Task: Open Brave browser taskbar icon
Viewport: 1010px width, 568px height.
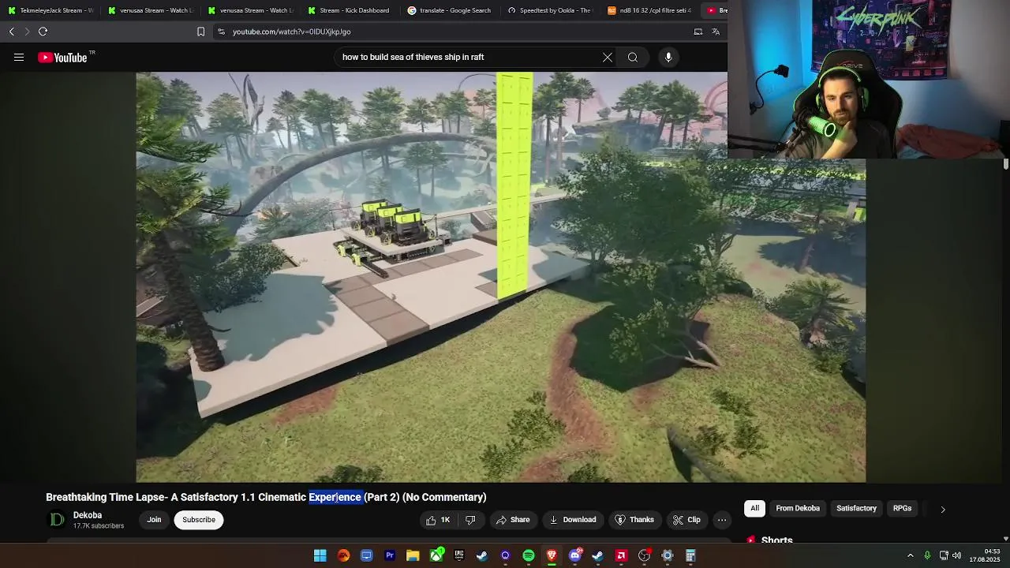Action: 552,556
